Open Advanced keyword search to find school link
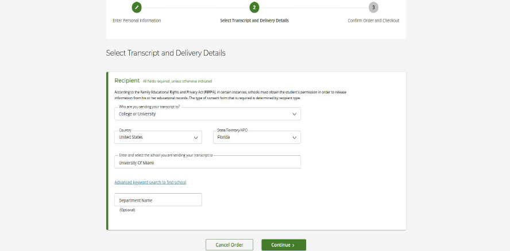This screenshot has width=510, height=251. coord(150,182)
